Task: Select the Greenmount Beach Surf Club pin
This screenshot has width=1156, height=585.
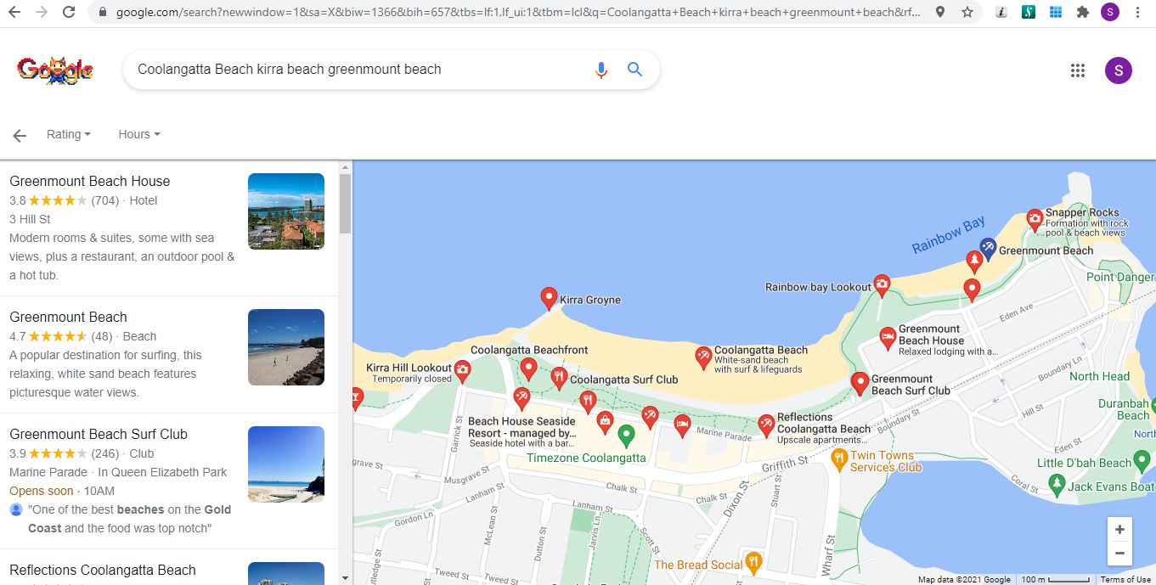Action: point(860,384)
